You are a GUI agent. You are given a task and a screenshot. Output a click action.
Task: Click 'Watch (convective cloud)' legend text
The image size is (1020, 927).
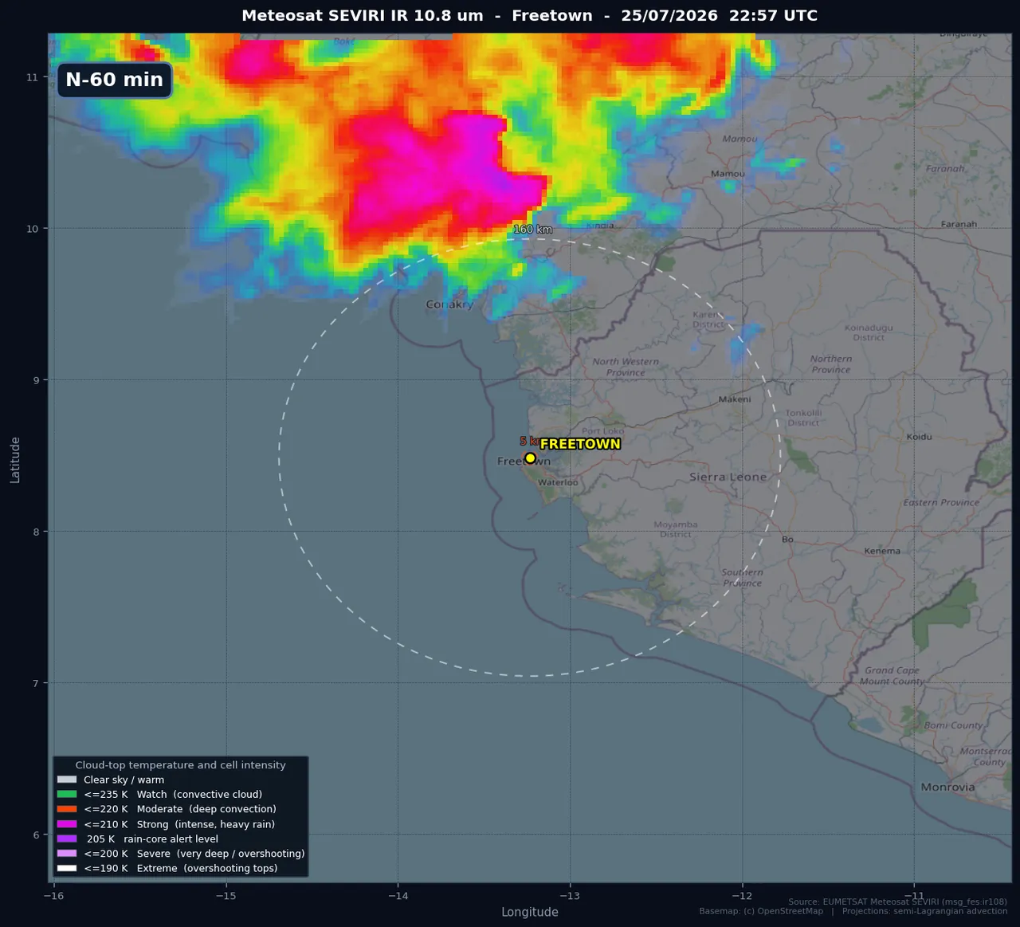tap(199, 794)
